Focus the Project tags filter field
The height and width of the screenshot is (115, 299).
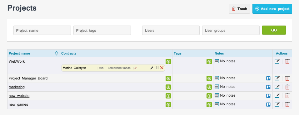click(x=102, y=30)
